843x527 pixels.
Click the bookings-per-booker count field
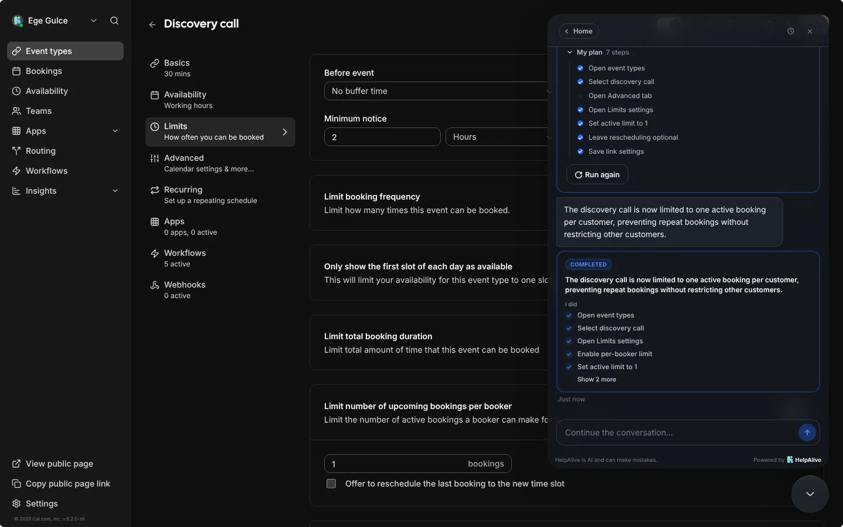[x=418, y=464]
